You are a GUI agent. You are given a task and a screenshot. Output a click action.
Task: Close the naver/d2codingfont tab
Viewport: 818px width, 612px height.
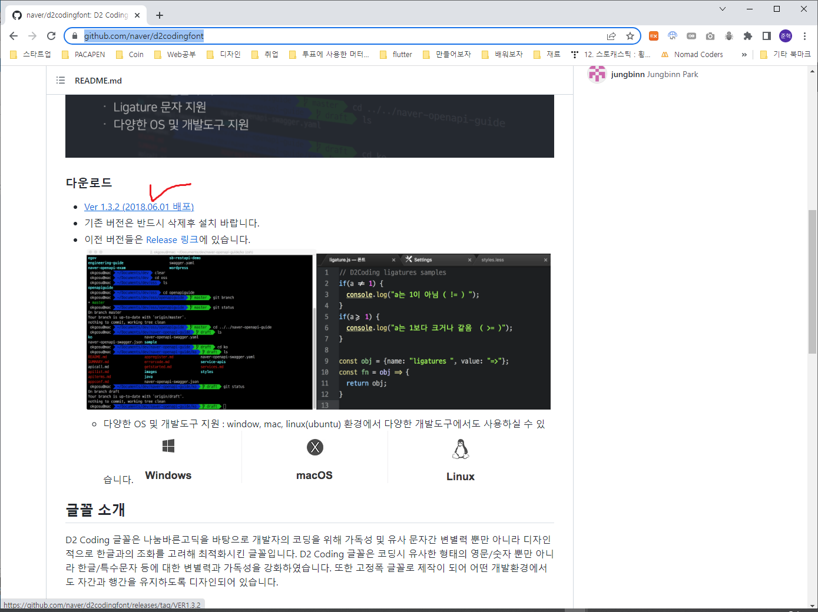point(138,15)
